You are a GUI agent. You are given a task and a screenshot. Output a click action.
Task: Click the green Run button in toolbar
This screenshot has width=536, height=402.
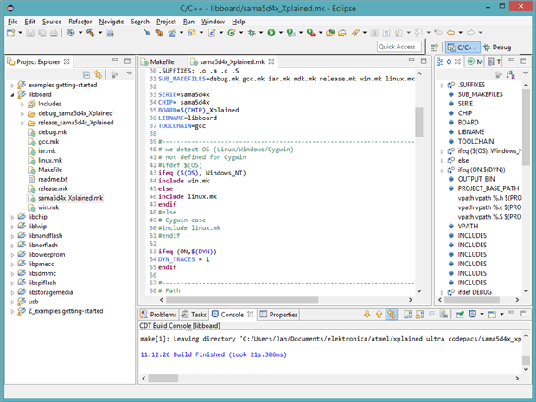(x=271, y=33)
